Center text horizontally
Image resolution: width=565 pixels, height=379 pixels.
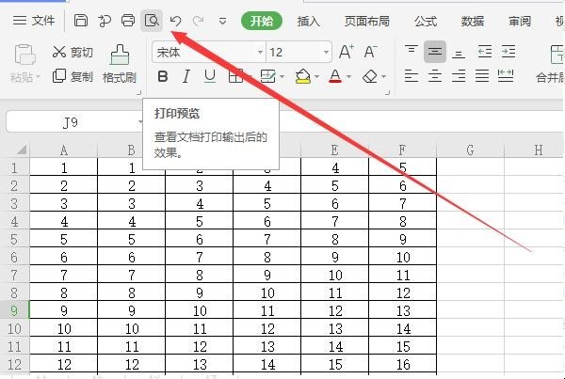click(x=435, y=76)
